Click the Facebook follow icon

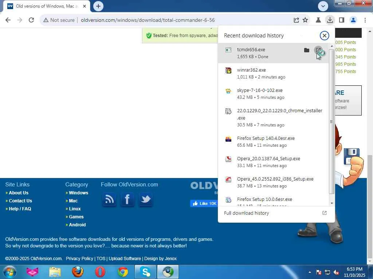[x=127, y=199]
